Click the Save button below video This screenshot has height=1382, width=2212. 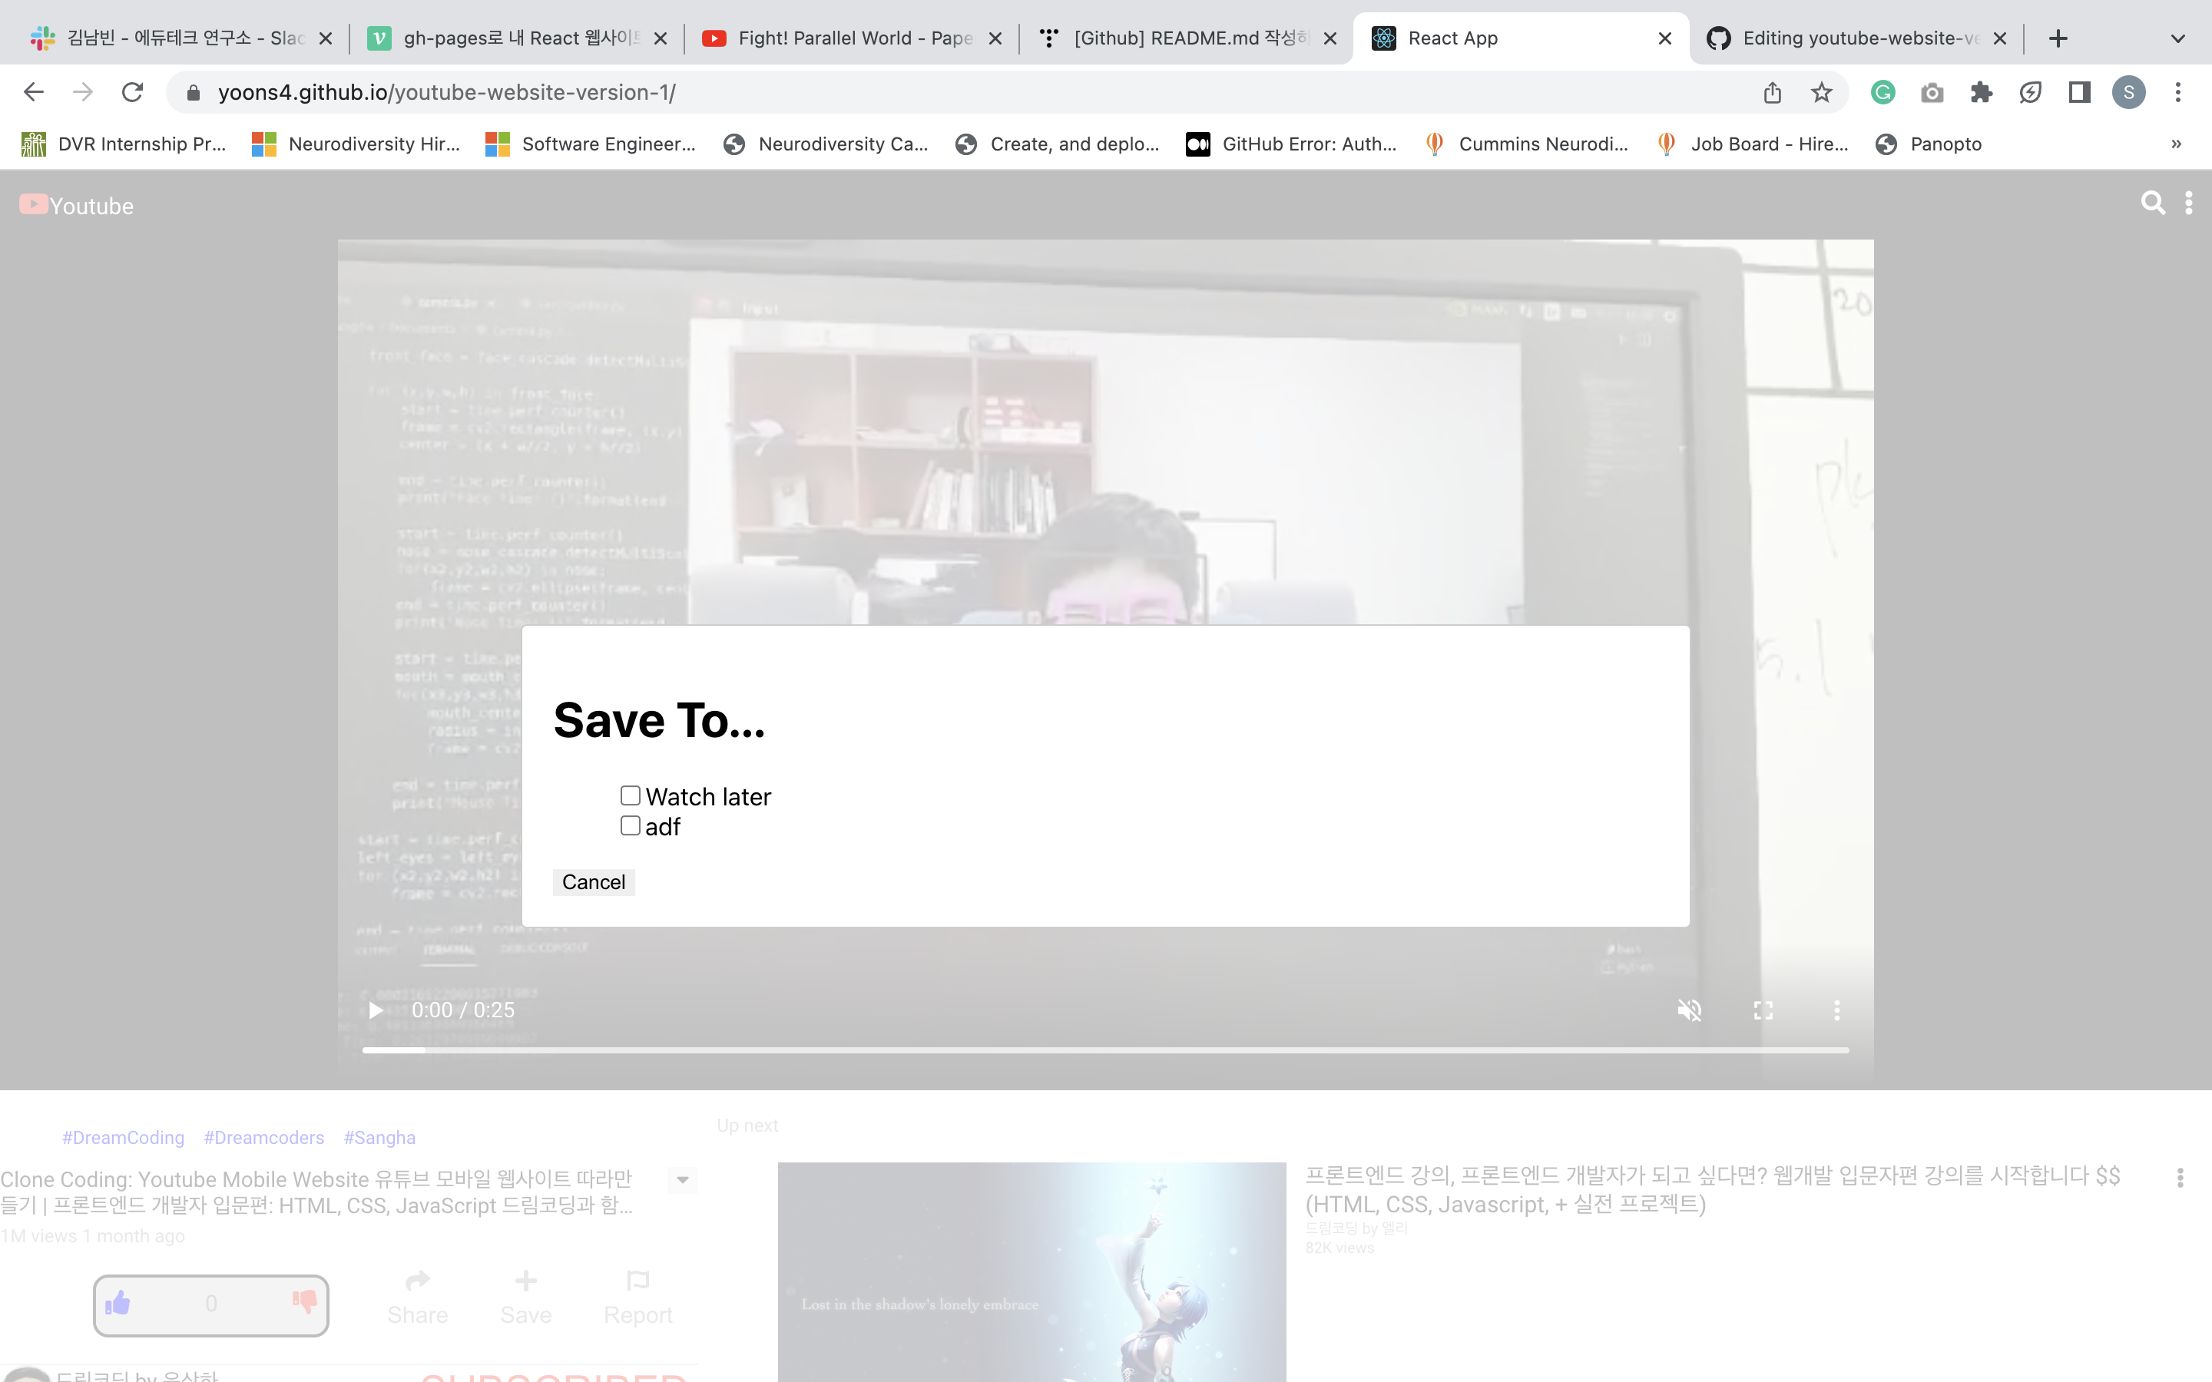[525, 1298]
